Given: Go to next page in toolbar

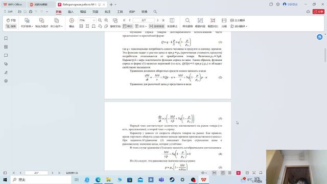Looking at the screenshot, I should click(x=158, y=20).
